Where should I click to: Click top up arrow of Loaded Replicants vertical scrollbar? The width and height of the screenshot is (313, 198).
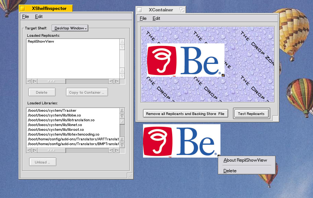click(122, 42)
